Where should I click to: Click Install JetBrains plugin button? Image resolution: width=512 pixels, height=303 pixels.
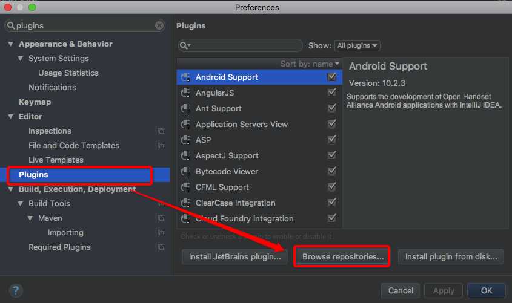pyautogui.click(x=234, y=257)
